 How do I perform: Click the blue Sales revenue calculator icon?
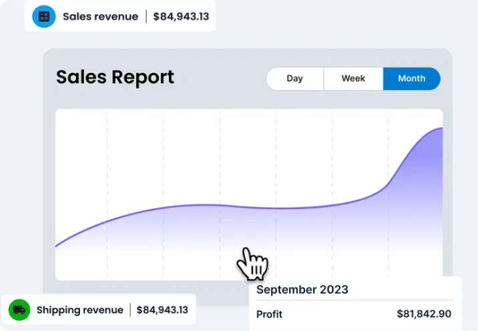pos(44,16)
